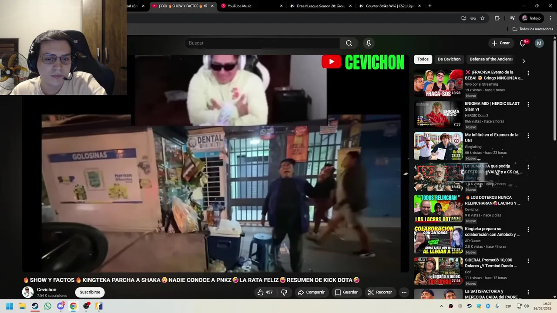Open the password key icon in address bar
The height and width of the screenshot is (313, 557).
coord(473,18)
